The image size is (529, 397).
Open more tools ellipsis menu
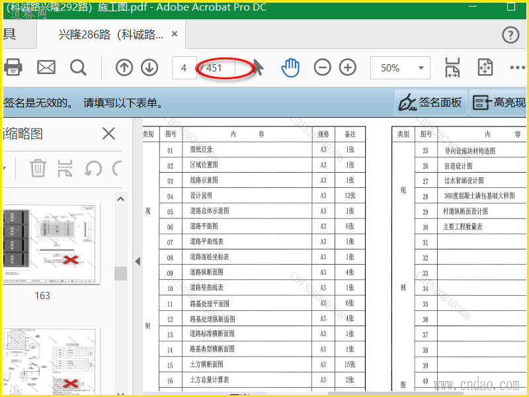tap(518, 68)
